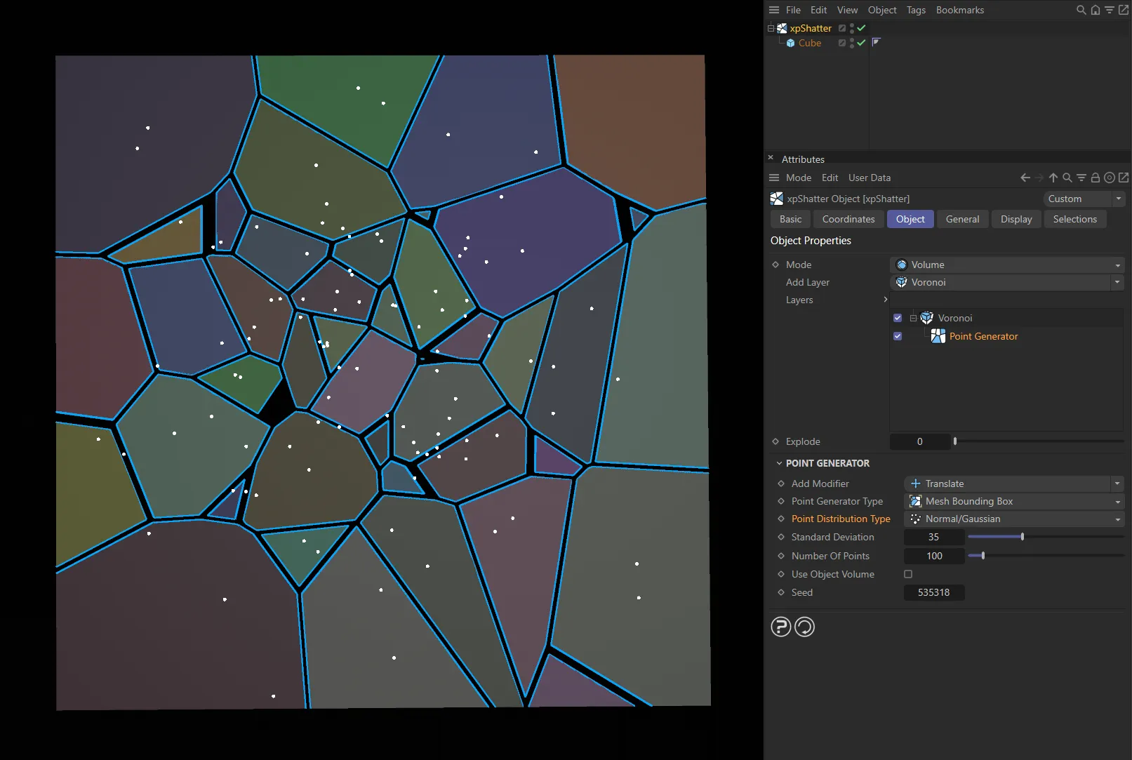This screenshot has height=760, width=1132.
Task: Toggle the Voronoi layer checkbox
Action: (x=897, y=317)
